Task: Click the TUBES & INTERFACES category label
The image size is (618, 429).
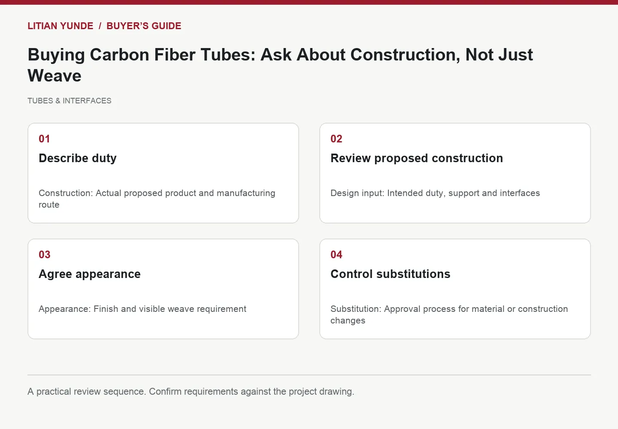Action: pos(70,101)
